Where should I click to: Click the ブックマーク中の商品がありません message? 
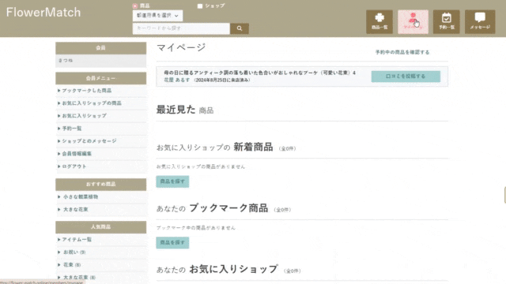point(196,228)
